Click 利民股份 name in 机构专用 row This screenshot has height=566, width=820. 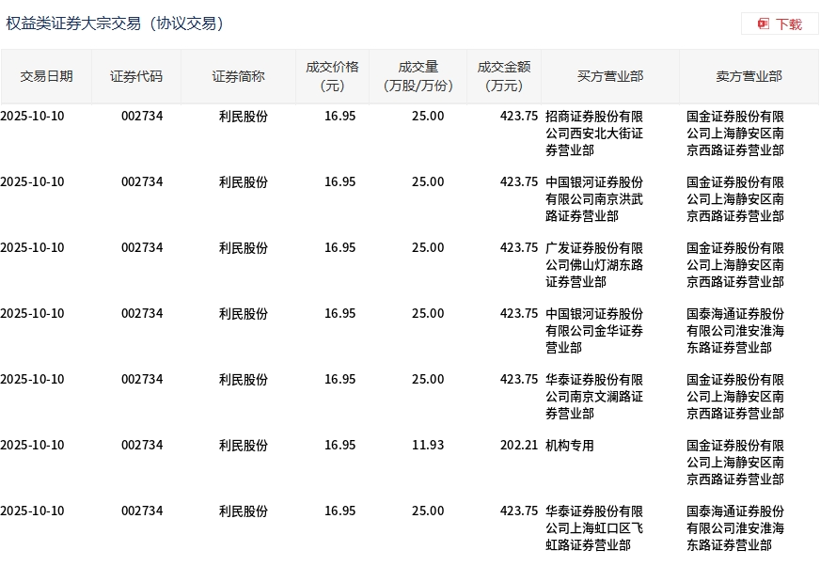[244, 445]
